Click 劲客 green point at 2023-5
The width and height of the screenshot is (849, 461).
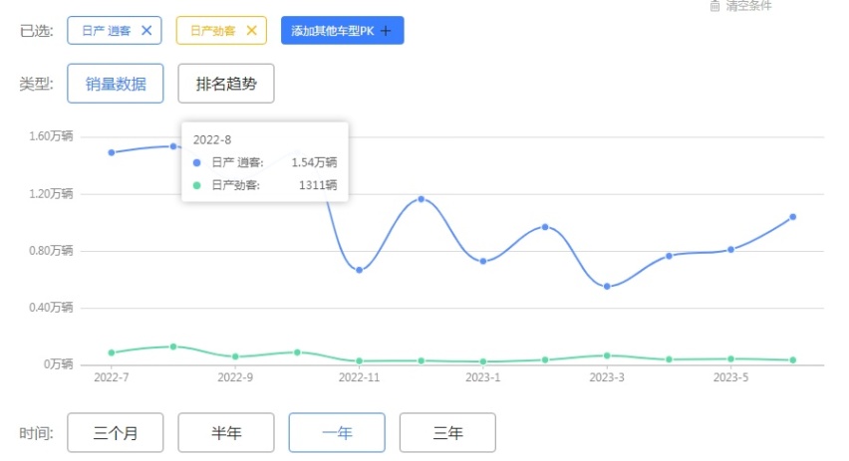(731, 358)
